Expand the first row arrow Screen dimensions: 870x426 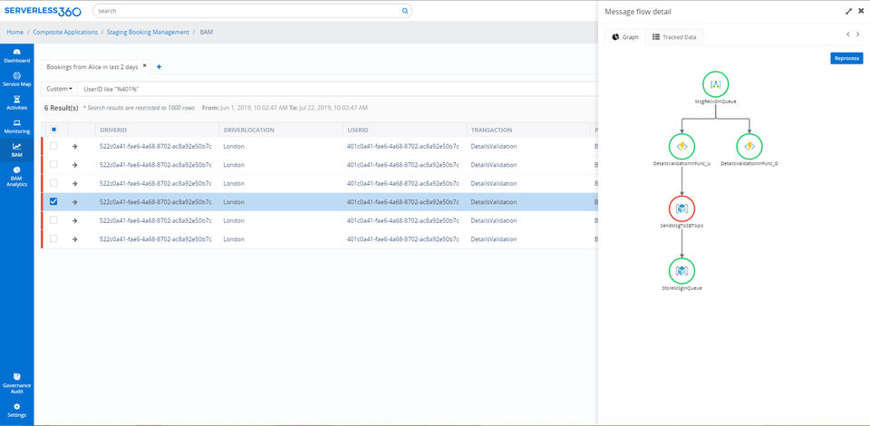click(74, 146)
